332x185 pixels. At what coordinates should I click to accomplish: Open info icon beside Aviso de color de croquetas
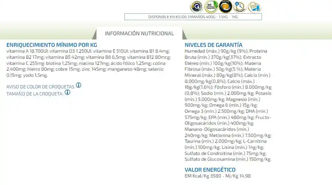click(78, 86)
